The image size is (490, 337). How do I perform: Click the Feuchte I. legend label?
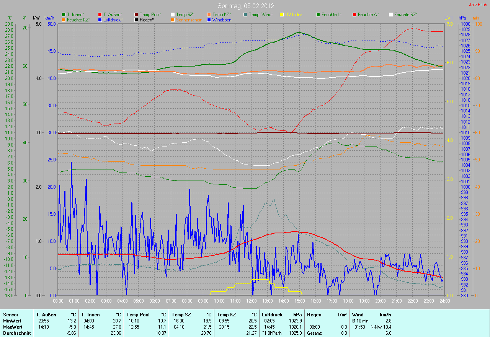click(x=332, y=15)
